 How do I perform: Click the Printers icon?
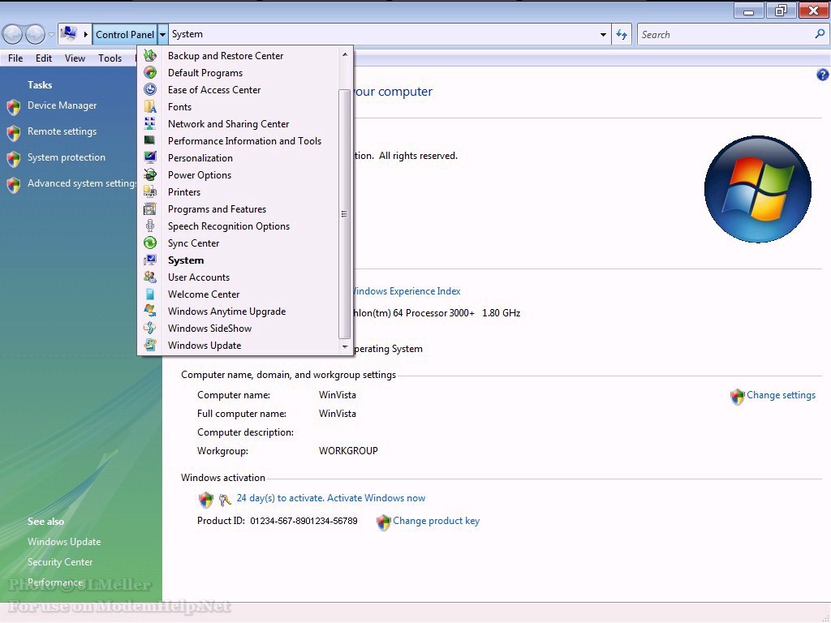[x=150, y=191]
